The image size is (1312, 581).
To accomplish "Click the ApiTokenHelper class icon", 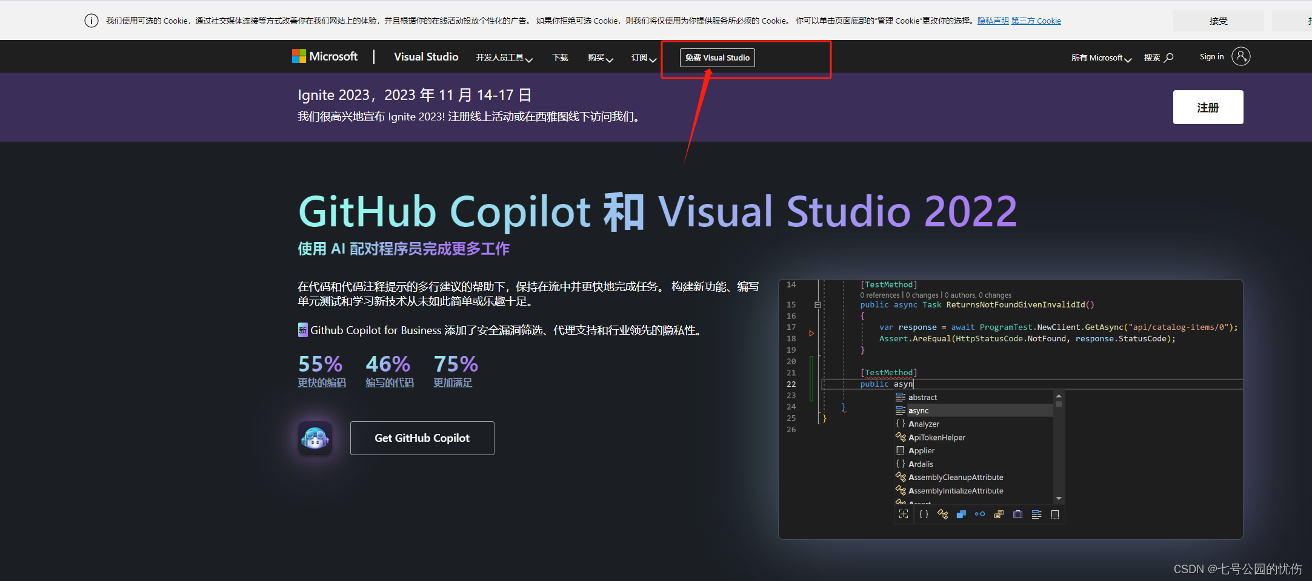I will [901, 437].
